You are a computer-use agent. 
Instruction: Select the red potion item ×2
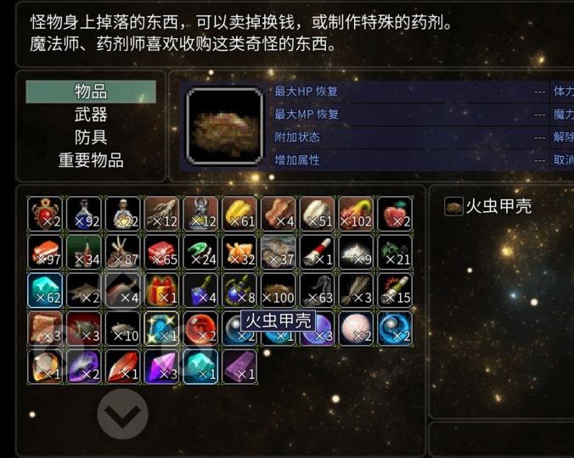coord(45,214)
